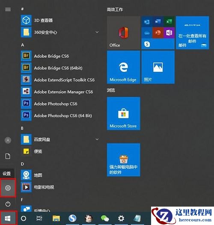The image size is (214, 225).
Task: Open PowerPoint icon in Office apps tile
Action: [158, 33]
